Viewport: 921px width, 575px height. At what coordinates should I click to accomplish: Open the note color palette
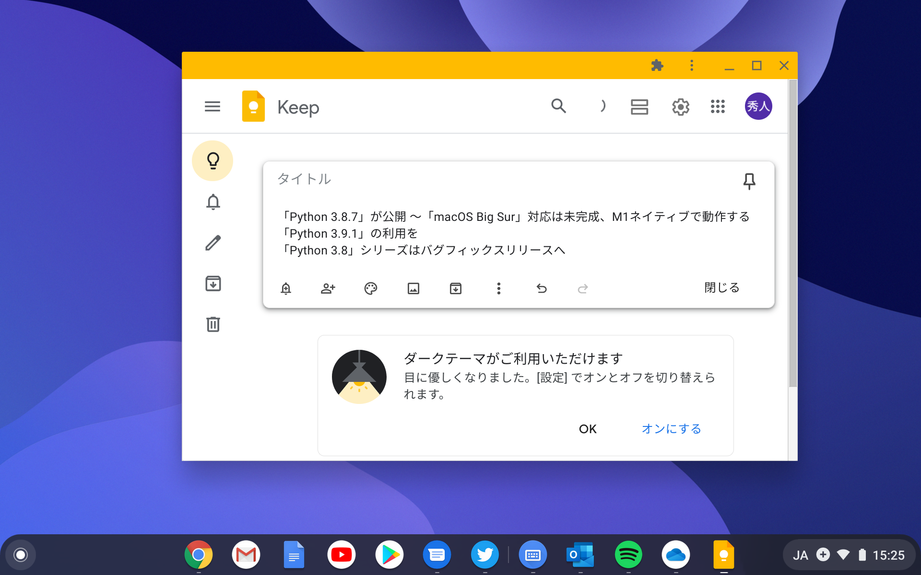tap(371, 288)
